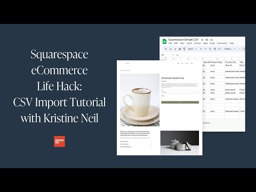256x192 pixels.
Task: Select the 'Product Page' header cell
Action: (x=217, y=62)
